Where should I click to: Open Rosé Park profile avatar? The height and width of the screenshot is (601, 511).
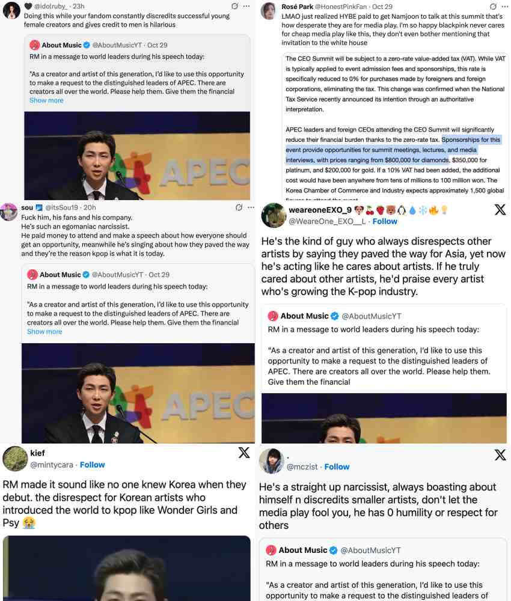pos(269,11)
